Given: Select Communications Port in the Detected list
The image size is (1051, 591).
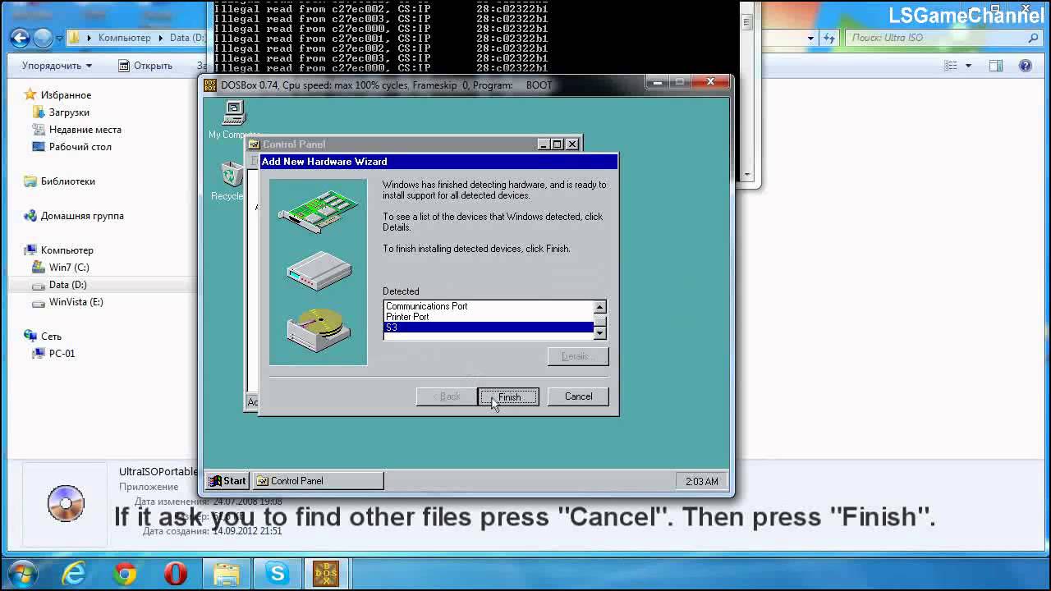Looking at the screenshot, I should coord(488,306).
